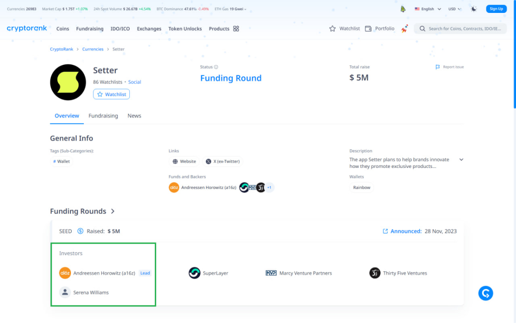Open the English language dropdown
The width and height of the screenshot is (516, 323).
pyautogui.click(x=428, y=9)
